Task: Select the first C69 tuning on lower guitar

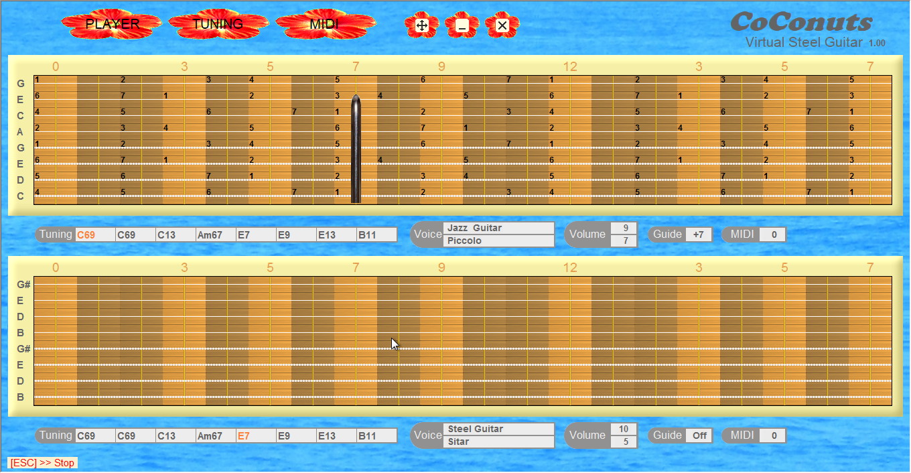Action: click(95, 435)
